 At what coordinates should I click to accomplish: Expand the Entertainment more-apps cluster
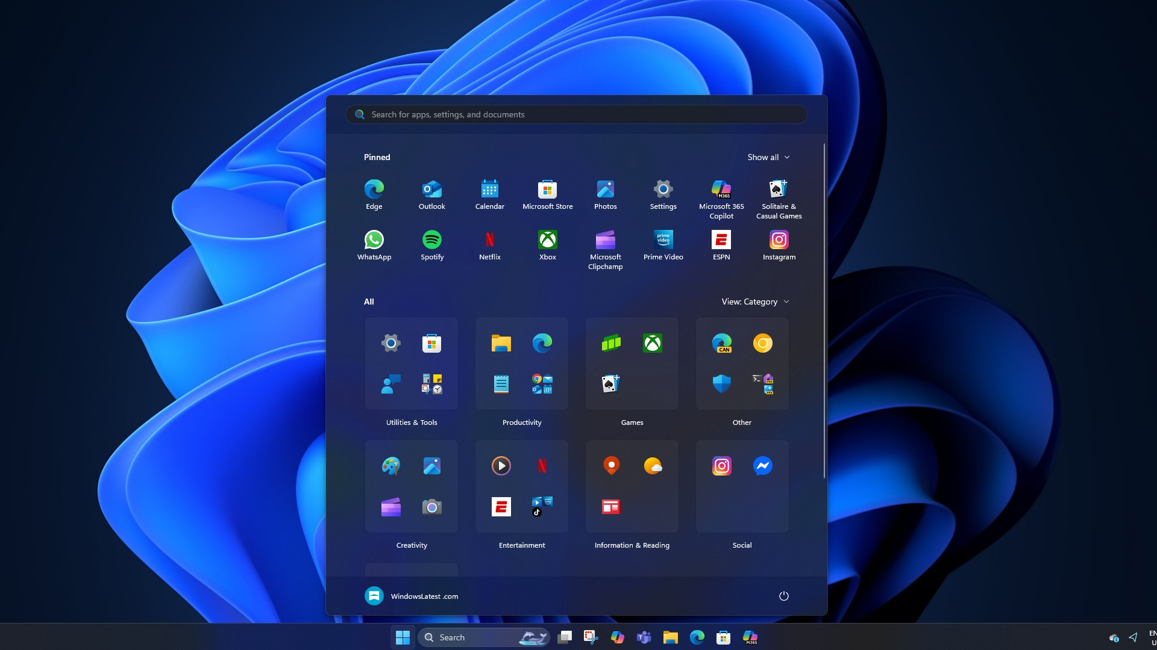click(542, 507)
